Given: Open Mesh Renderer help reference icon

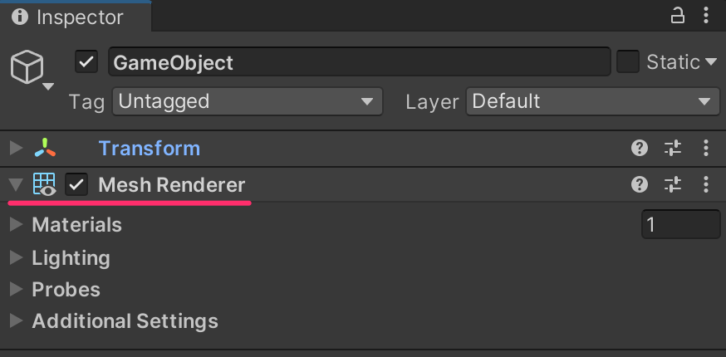Looking at the screenshot, I should (640, 185).
